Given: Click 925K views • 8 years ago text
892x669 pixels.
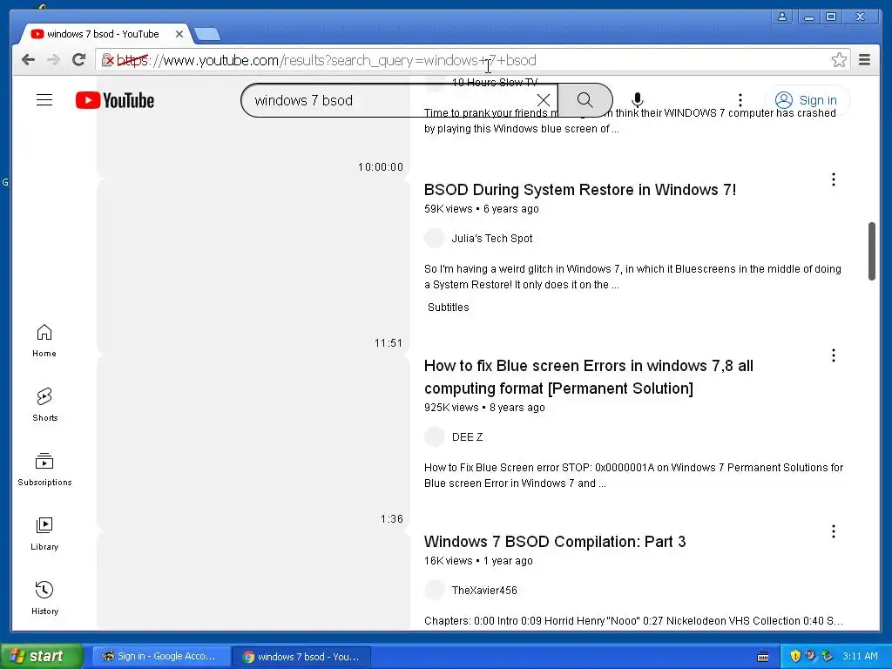Looking at the screenshot, I should (484, 408).
